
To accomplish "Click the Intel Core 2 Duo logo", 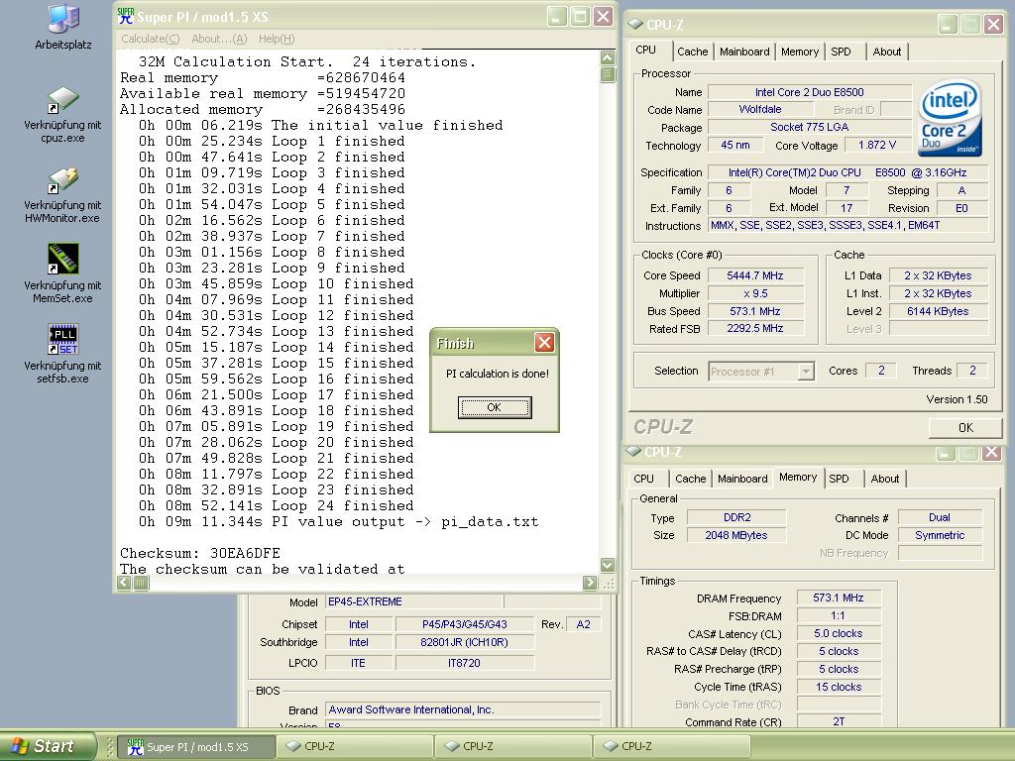I will pos(950,117).
